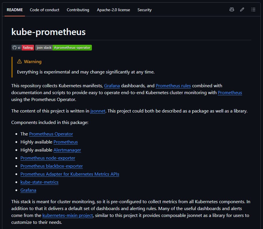Viewport: 263px width, 229px height.
Task: Click the pencil edit README icon
Action: 242,9
